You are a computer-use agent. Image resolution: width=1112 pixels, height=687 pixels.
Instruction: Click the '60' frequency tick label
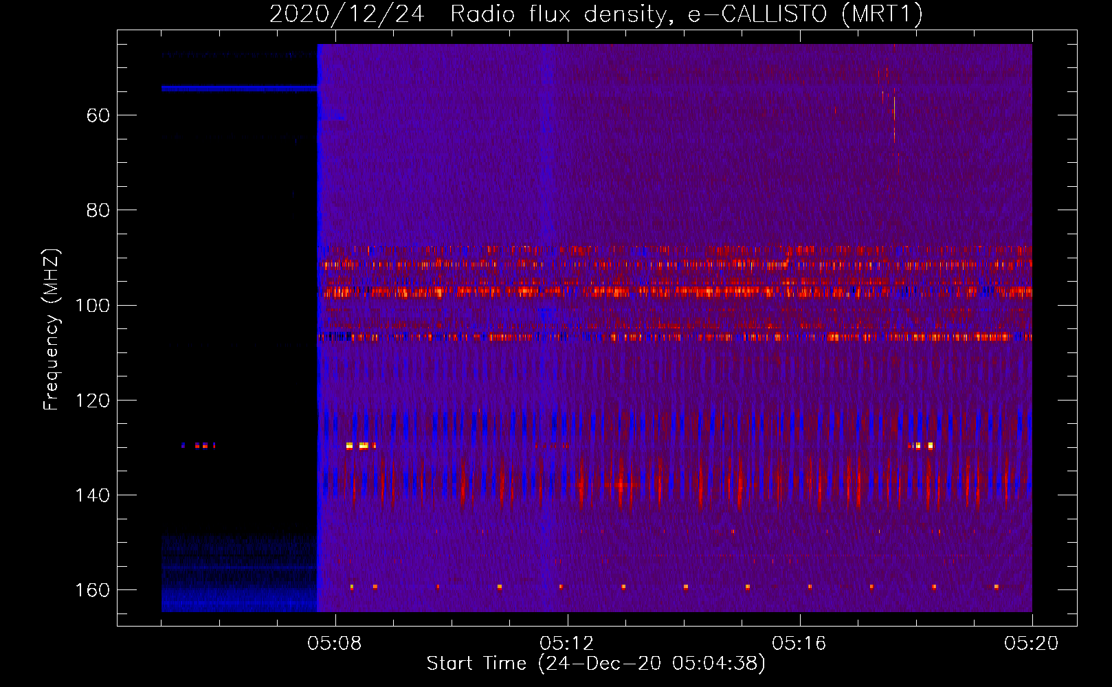(x=98, y=115)
